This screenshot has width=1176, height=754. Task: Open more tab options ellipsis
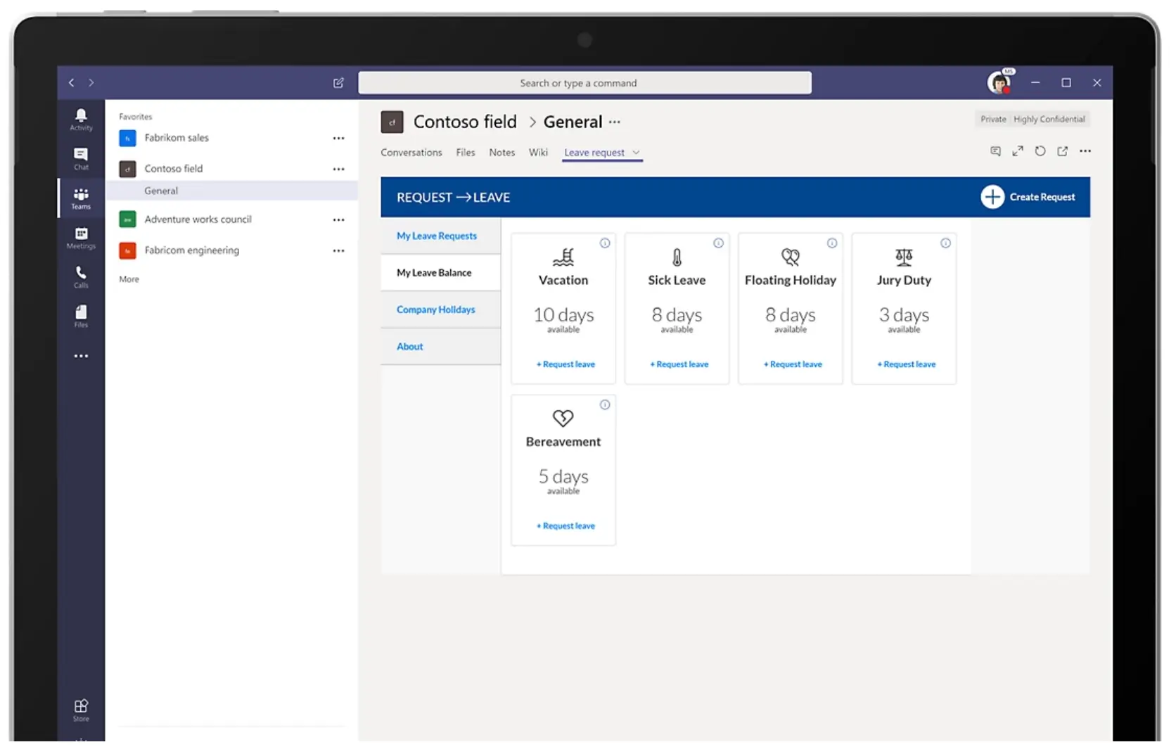(1085, 151)
